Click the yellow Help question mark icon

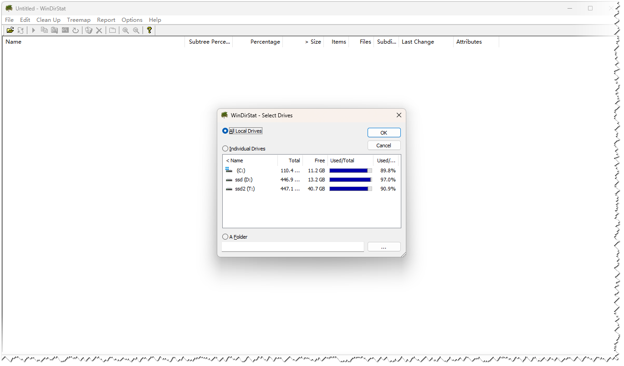tap(149, 30)
